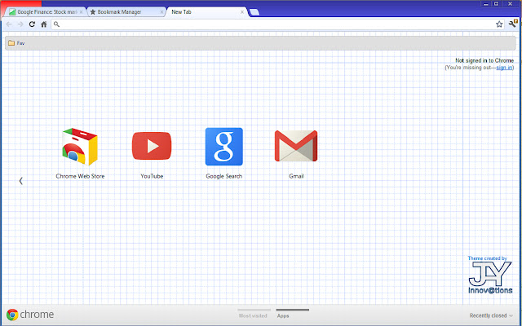Screen dimensions: 522x326
Task: Click the Chrome logo at bottom
Action: coord(30,315)
